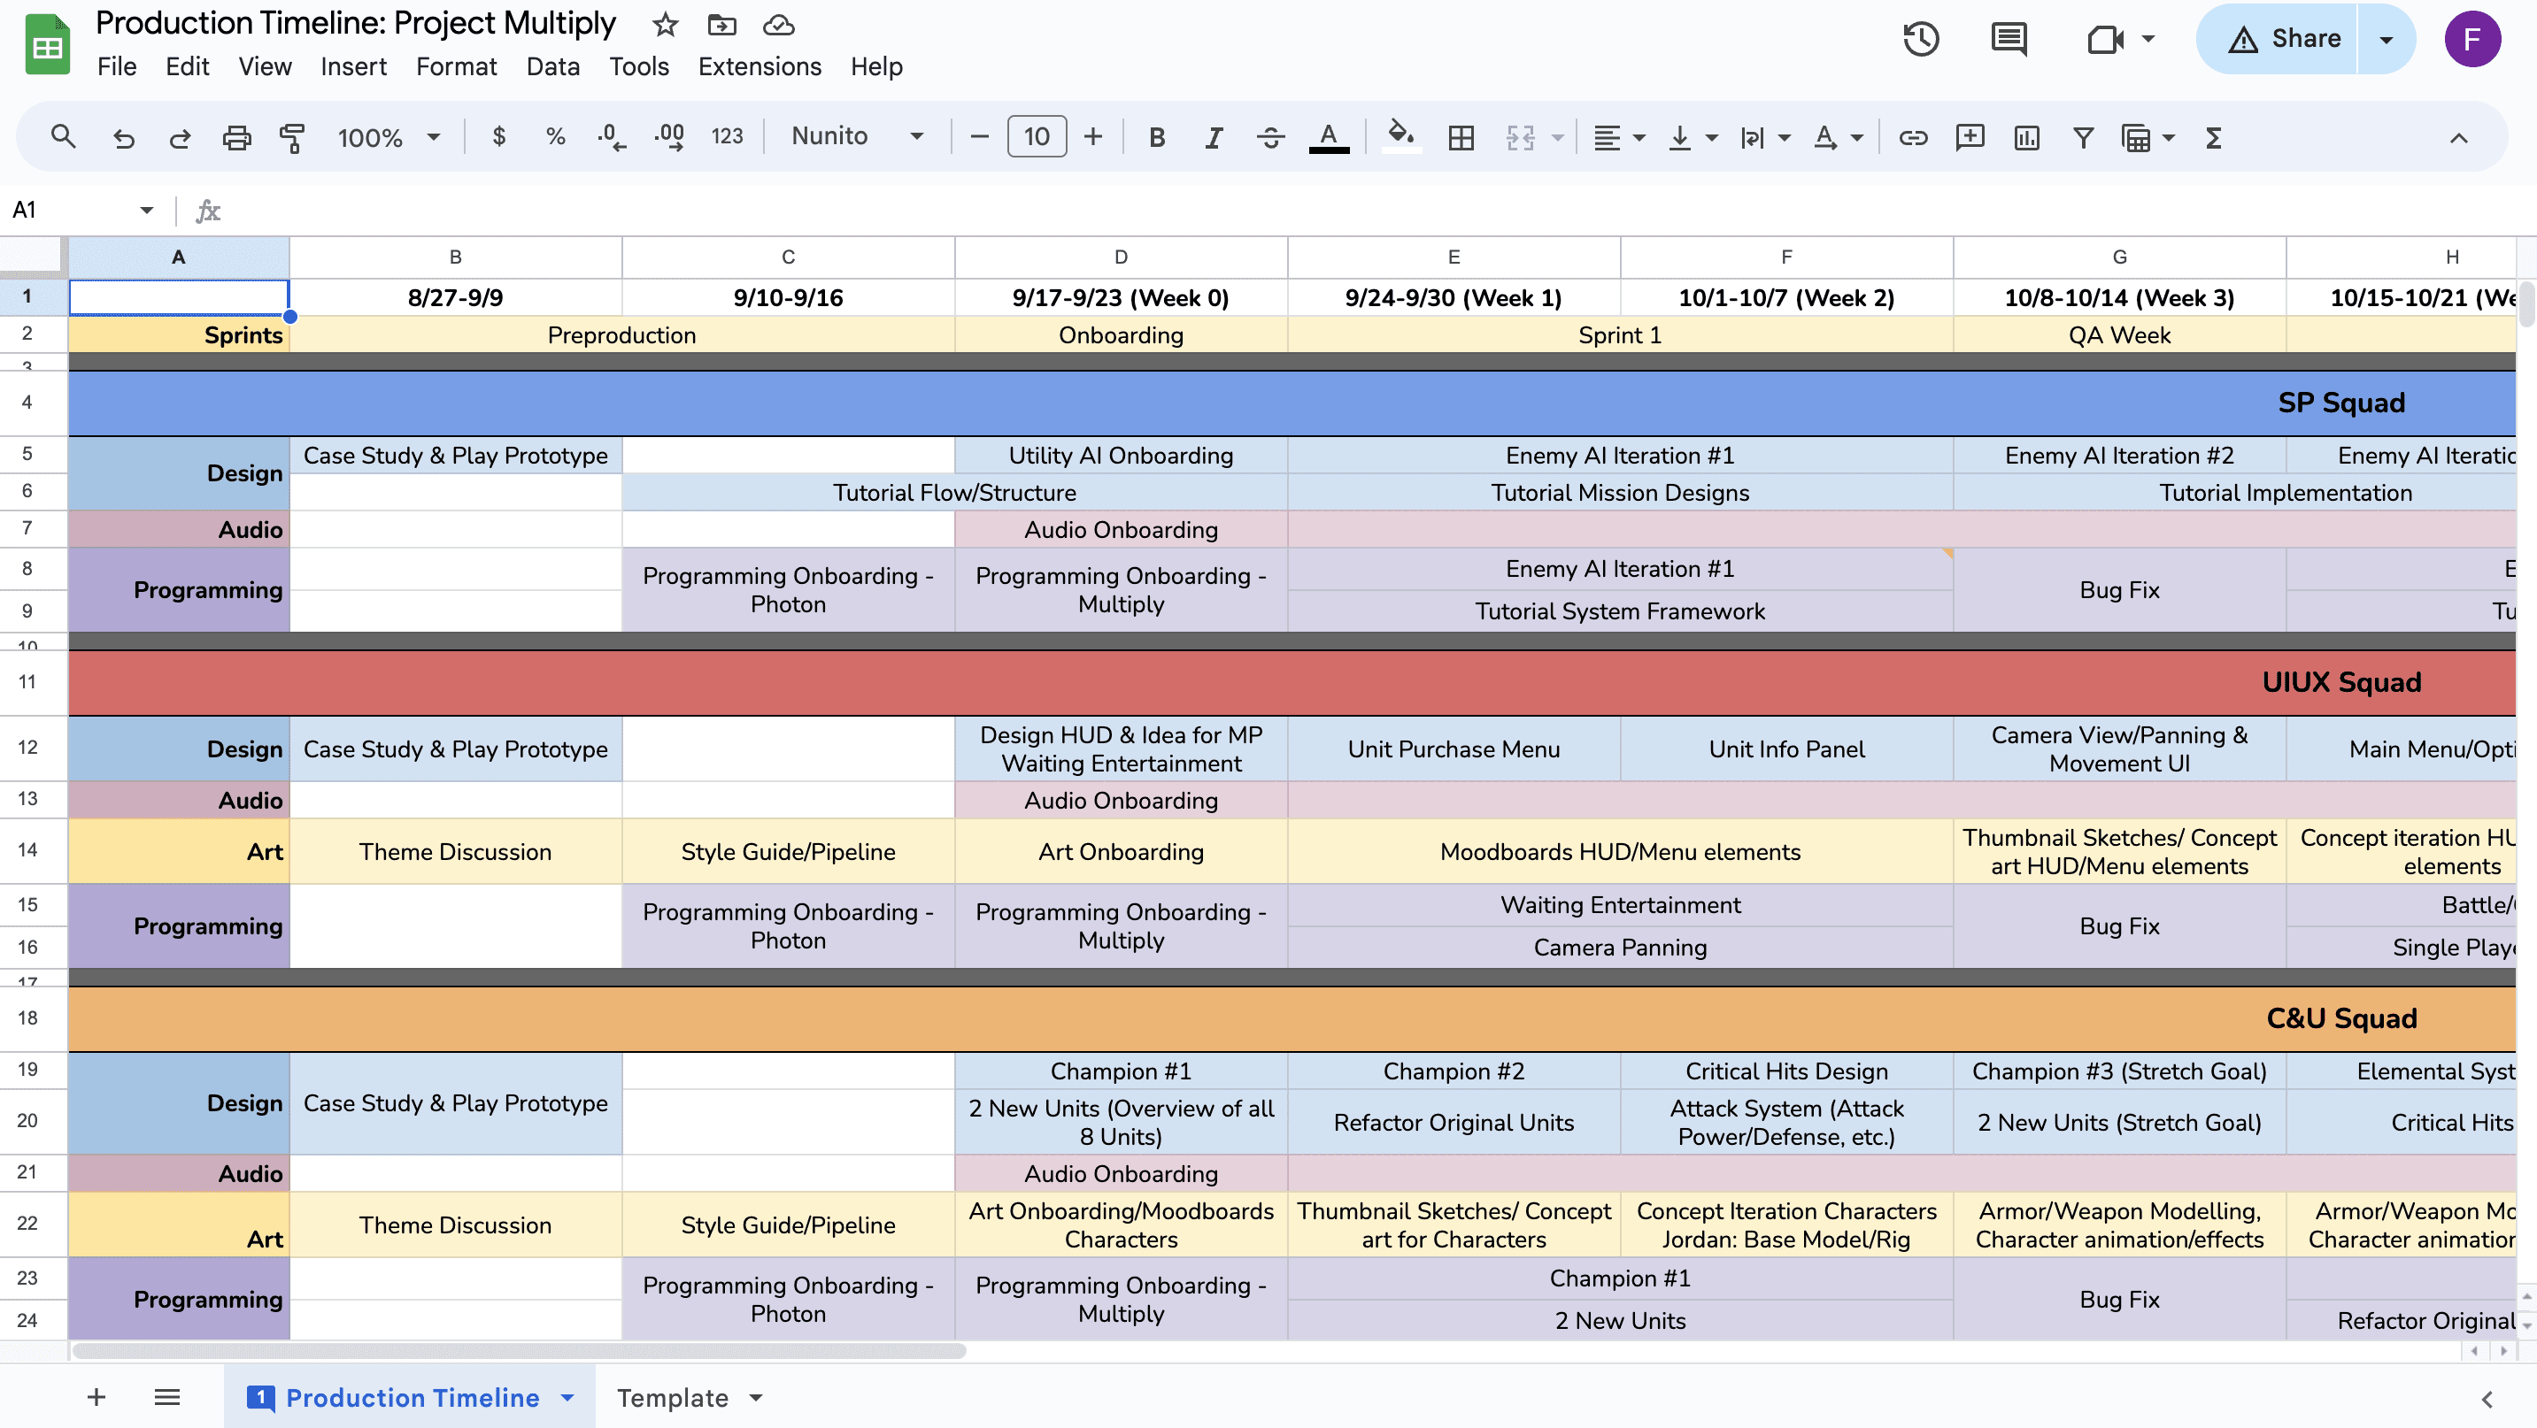Image resolution: width=2537 pixels, height=1428 pixels.
Task: Open the borders tool
Action: 1461,137
